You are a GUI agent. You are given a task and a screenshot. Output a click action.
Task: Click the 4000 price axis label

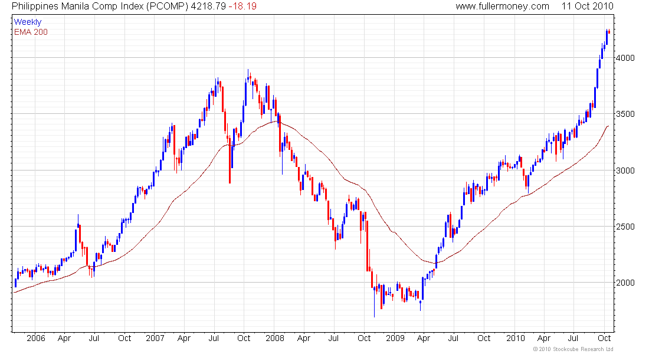click(x=625, y=58)
